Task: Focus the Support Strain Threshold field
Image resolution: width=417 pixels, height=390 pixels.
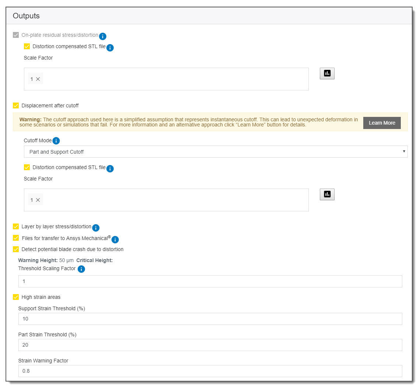Action: (x=210, y=319)
